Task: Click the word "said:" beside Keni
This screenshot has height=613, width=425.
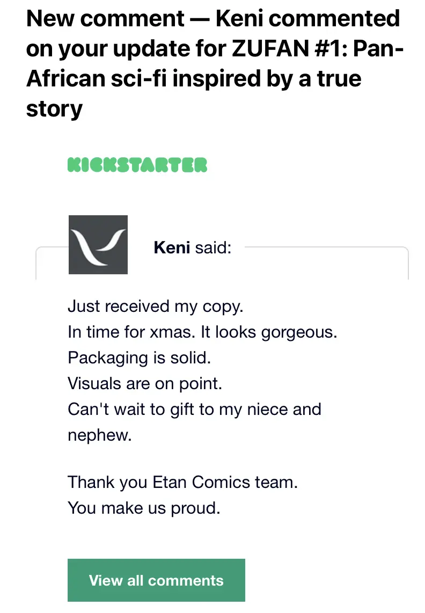Action: [213, 247]
